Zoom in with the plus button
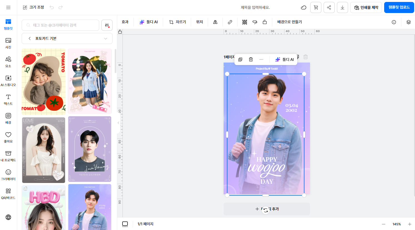The image size is (415, 230). (x=410, y=224)
